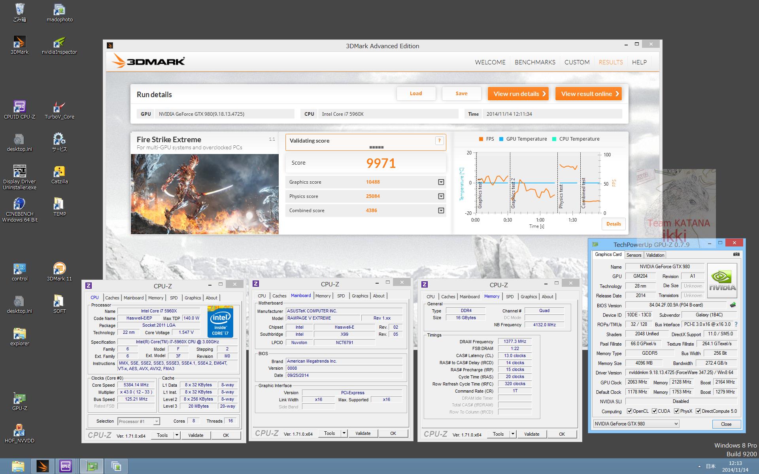The width and height of the screenshot is (759, 474).
Task: Open the HELP tab in 3DMark
Action: click(x=639, y=62)
